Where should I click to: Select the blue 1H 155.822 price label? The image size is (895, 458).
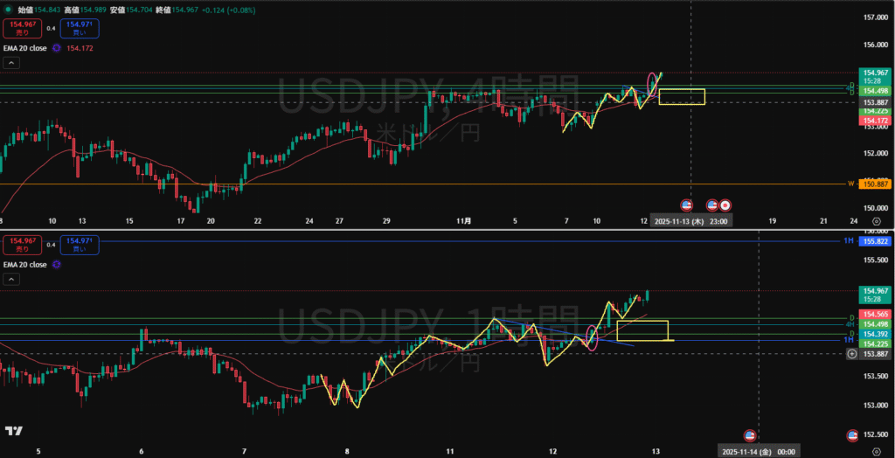[x=876, y=240]
